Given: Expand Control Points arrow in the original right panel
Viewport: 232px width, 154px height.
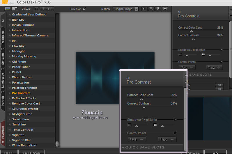Looking at the screenshot, I should tap(221, 62).
